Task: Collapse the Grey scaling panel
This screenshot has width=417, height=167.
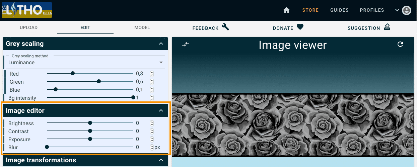Action: click(161, 44)
